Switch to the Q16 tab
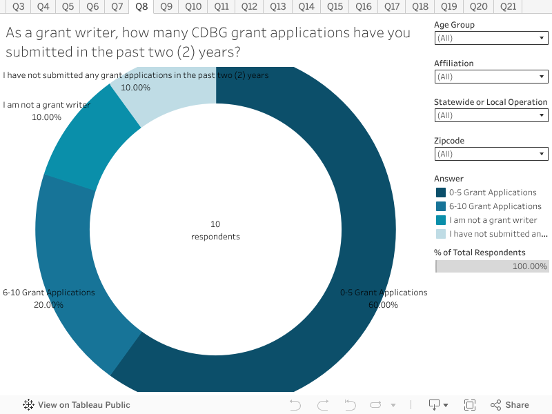Image resolution: width=552 pixels, height=414 pixels. tap(364, 6)
